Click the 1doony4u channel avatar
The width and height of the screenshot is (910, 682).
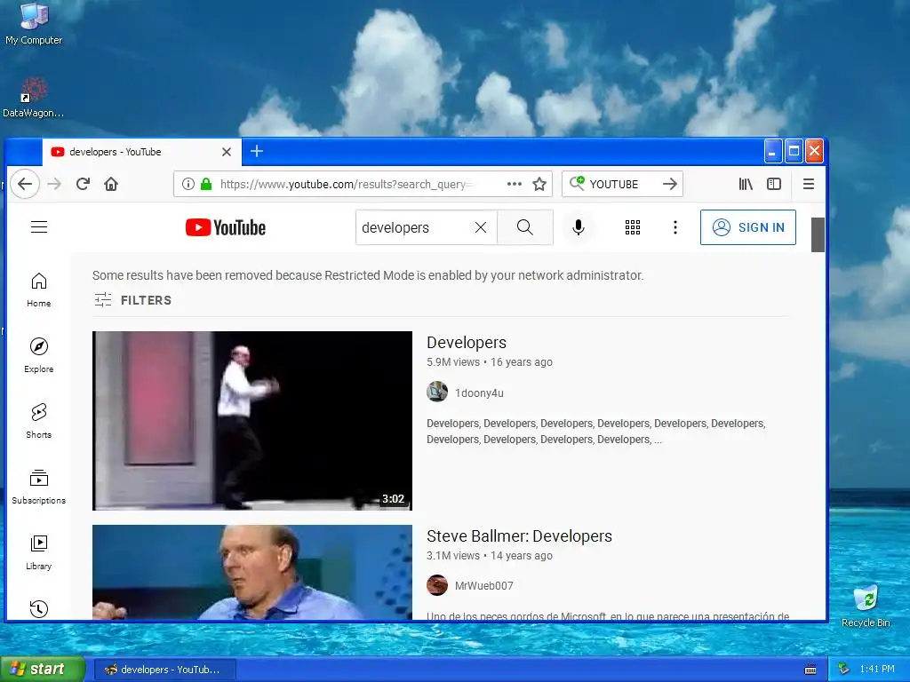pos(437,392)
